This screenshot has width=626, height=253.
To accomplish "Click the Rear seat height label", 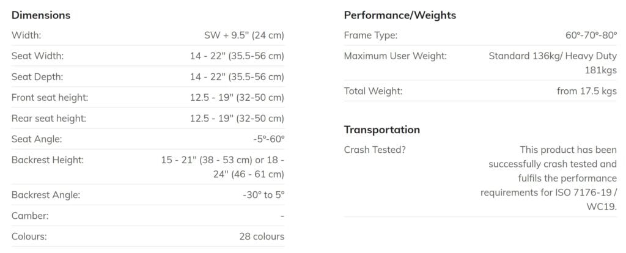I will 48,118.
